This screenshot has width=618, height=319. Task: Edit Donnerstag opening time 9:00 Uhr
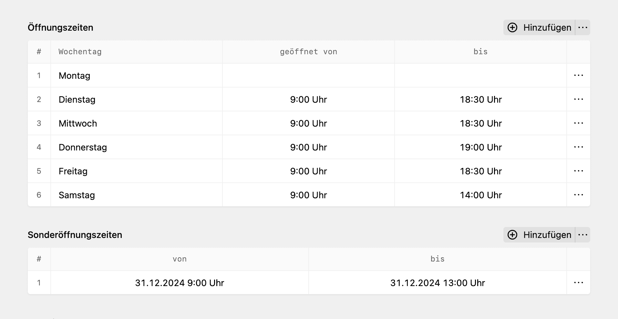(x=309, y=147)
